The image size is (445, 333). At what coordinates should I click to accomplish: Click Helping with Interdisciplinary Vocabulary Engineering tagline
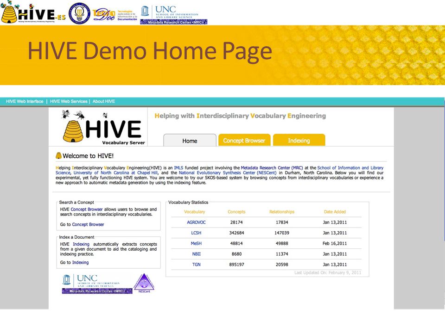240,116
